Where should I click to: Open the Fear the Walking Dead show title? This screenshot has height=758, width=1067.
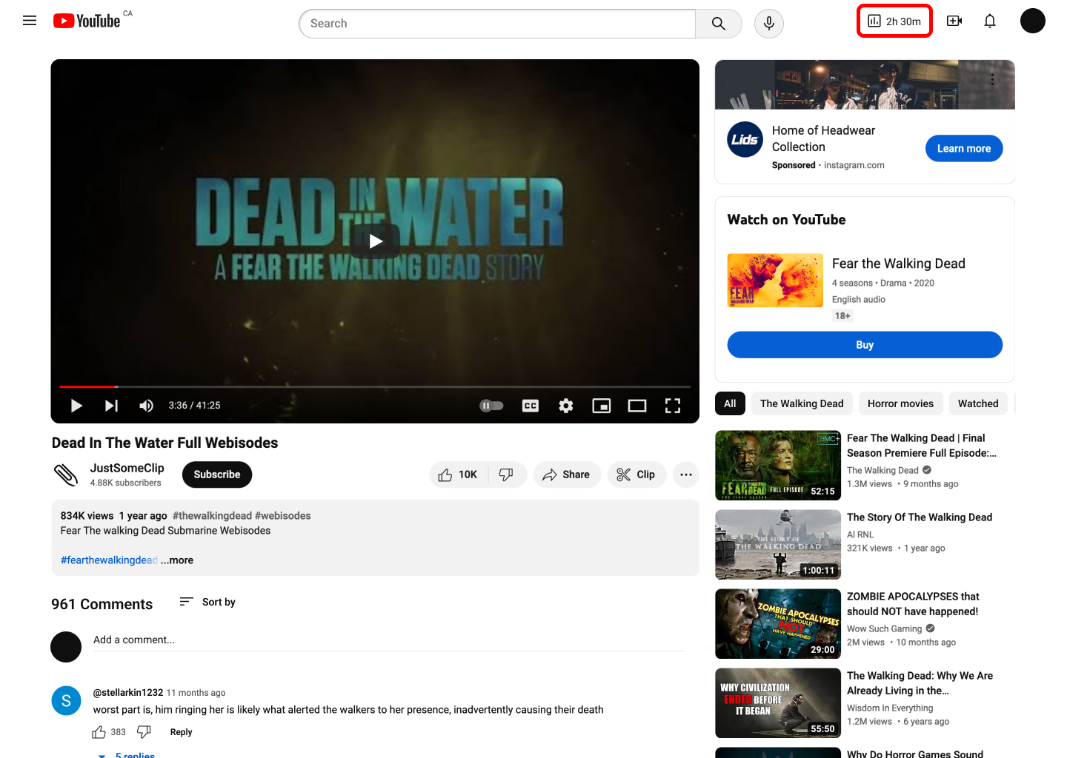point(899,264)
